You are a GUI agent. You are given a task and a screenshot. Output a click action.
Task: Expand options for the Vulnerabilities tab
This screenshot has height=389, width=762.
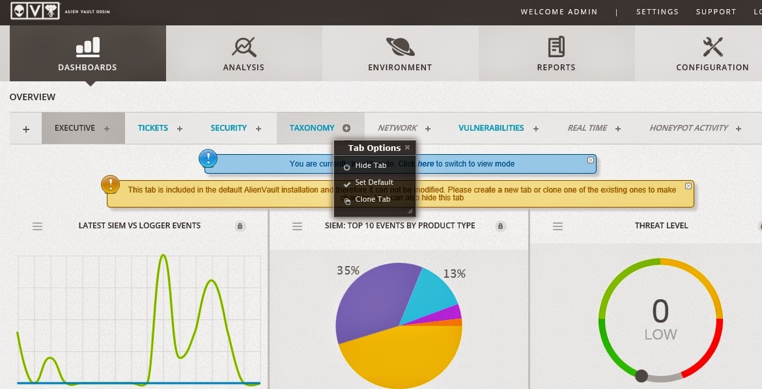coord(536,129)
